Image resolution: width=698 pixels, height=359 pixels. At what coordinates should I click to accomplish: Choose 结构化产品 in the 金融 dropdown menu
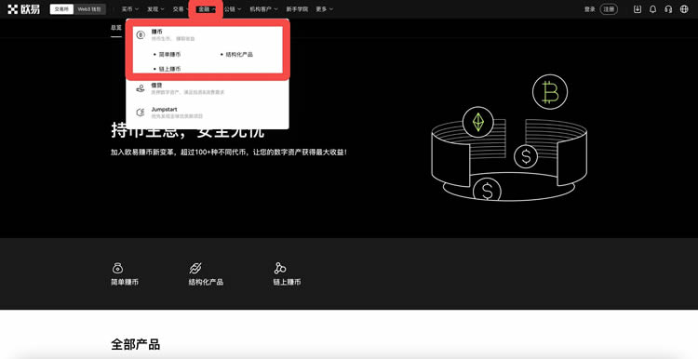(239, 54)
